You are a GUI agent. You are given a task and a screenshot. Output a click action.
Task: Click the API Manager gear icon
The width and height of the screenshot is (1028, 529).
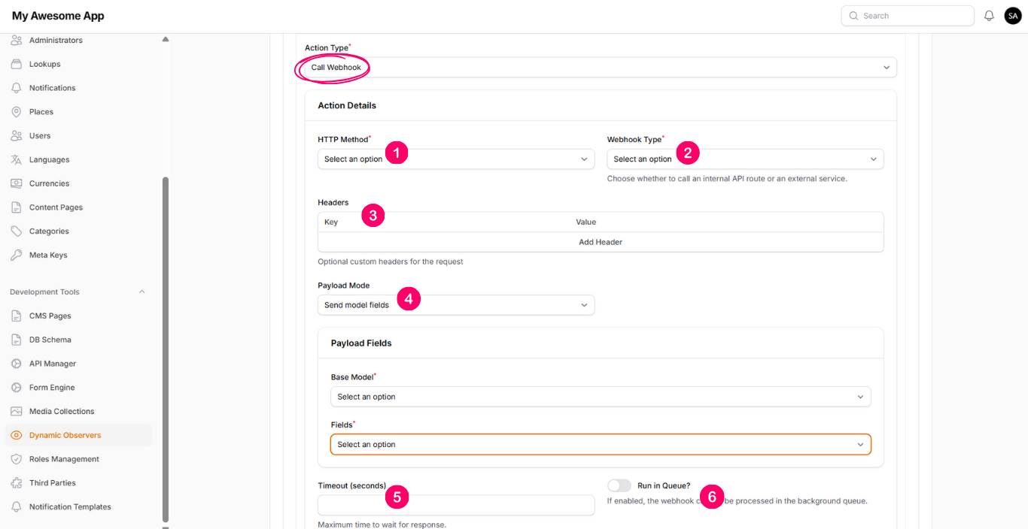pyautogui.click(x=17, y=364)
